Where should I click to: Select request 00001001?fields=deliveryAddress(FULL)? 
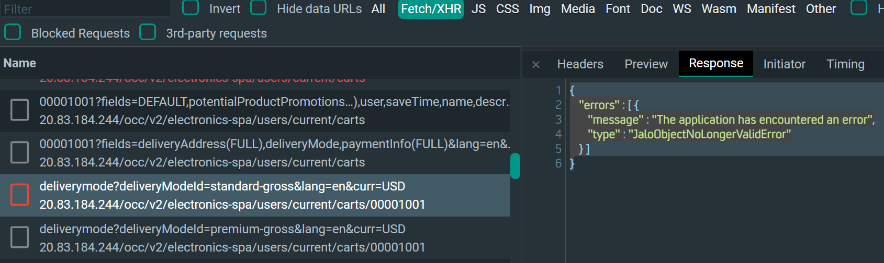(x=255, y=153)
